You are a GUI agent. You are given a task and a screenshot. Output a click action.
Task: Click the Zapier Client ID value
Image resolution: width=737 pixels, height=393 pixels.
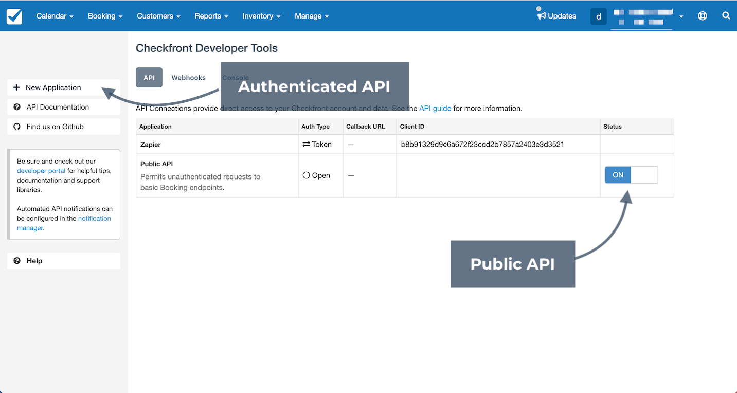coord(482,145)
